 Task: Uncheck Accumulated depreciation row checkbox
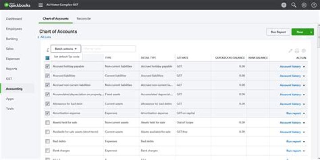48,94
